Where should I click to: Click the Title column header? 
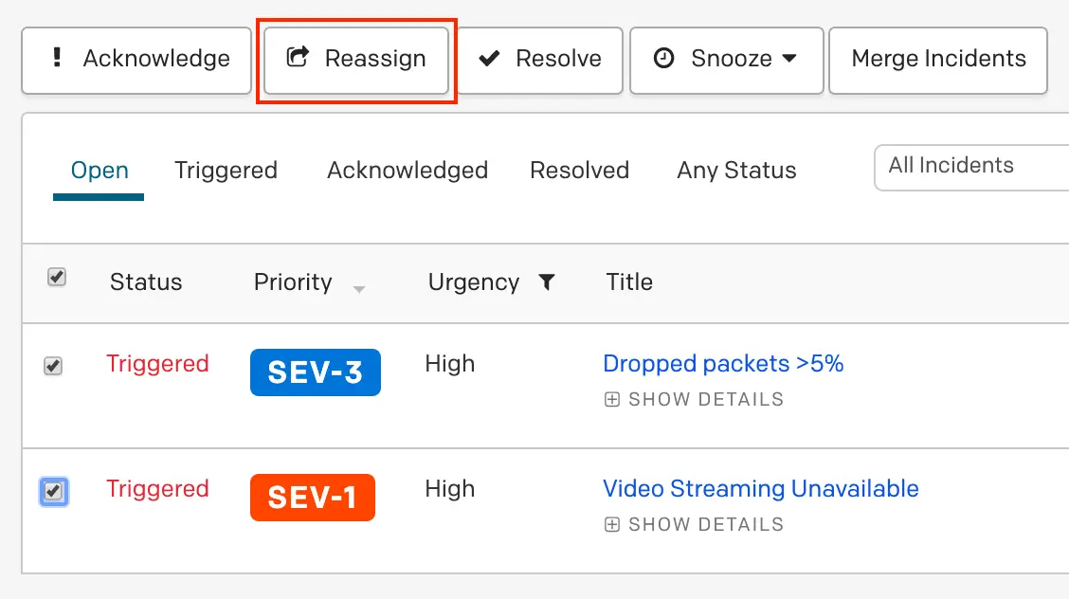coord(629,282)
